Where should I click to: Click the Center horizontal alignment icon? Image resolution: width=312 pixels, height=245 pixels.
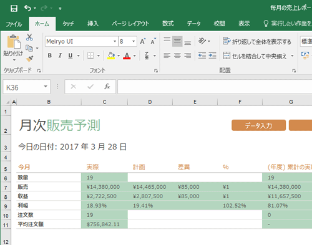pos(177,55)
